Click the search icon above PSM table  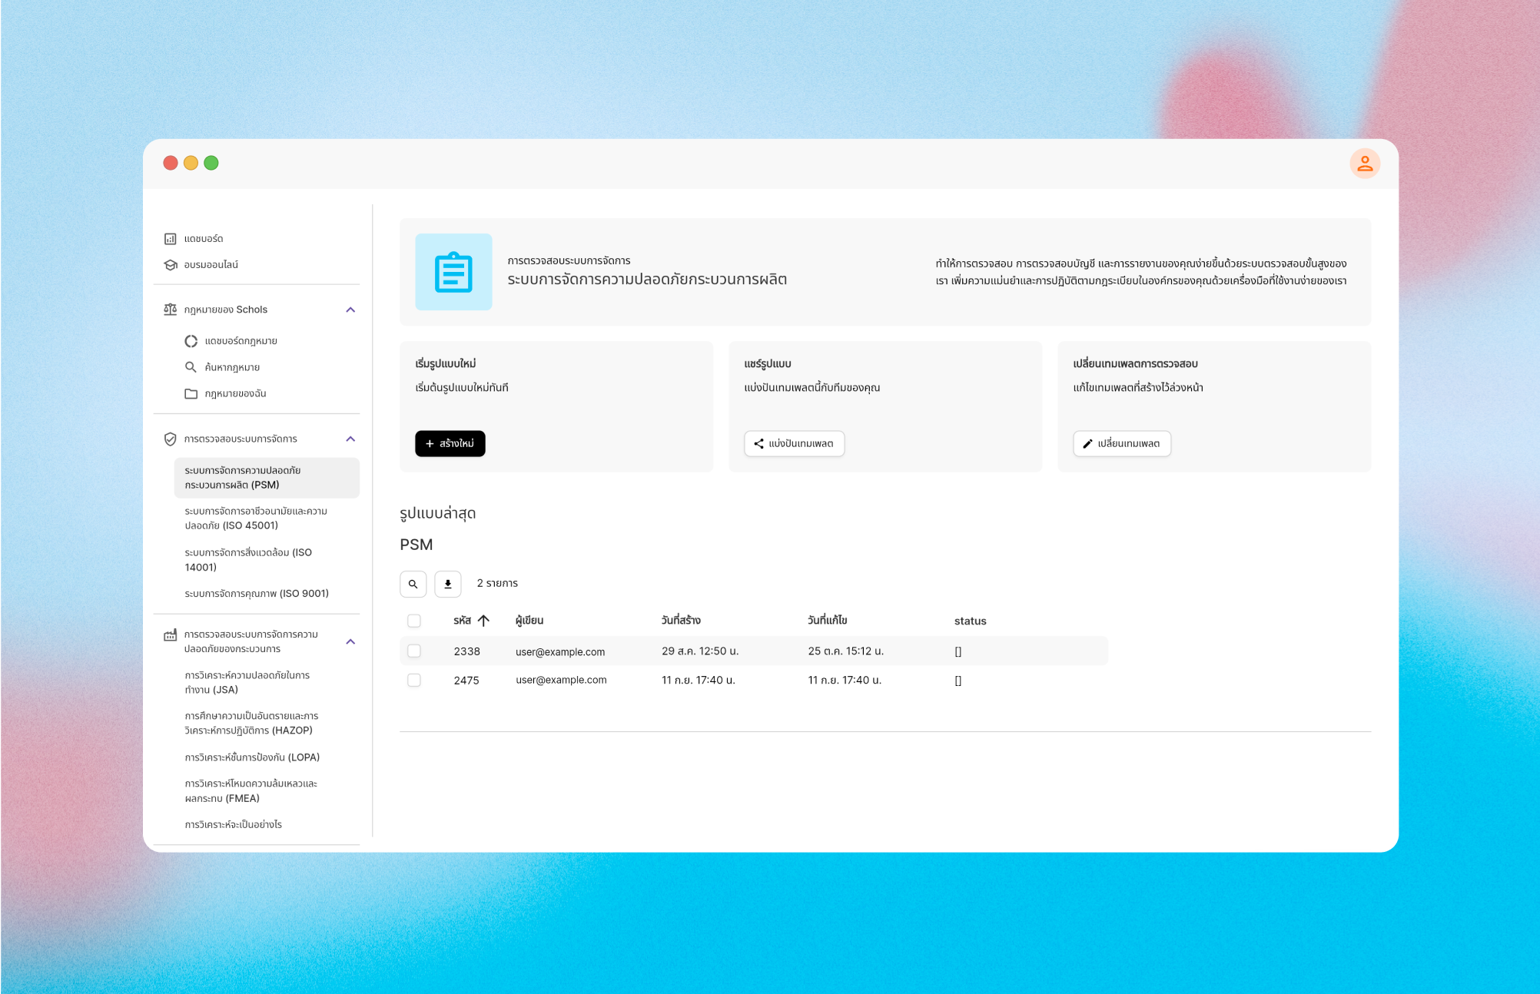413,584
